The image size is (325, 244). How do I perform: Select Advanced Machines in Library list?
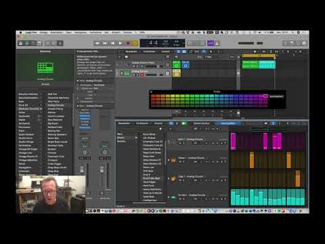(58, 98)
